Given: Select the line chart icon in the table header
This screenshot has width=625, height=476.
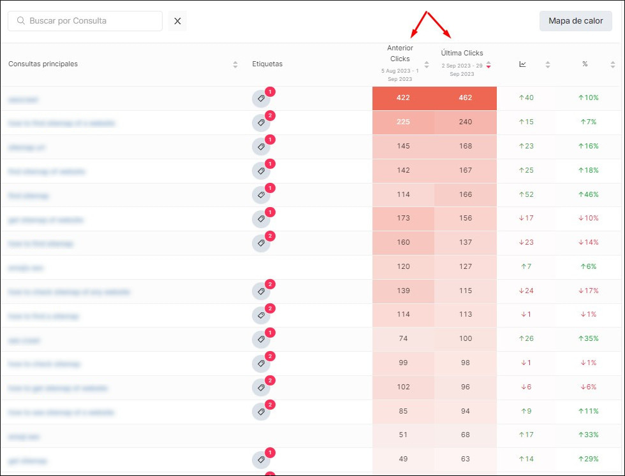Looking at the screenshot, I should [522, 64].
